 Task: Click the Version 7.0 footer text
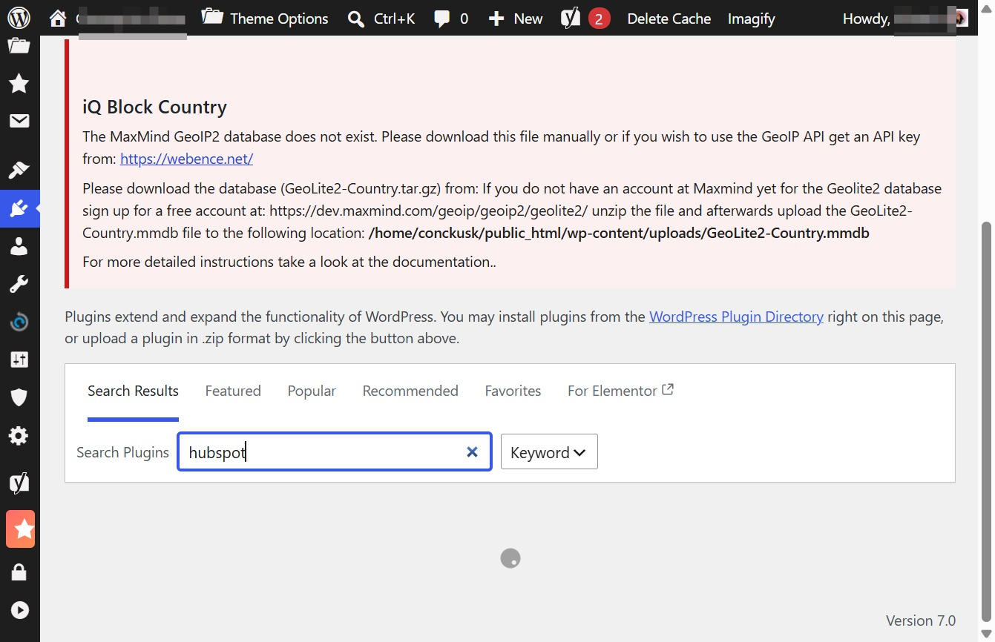click(921, 621)
